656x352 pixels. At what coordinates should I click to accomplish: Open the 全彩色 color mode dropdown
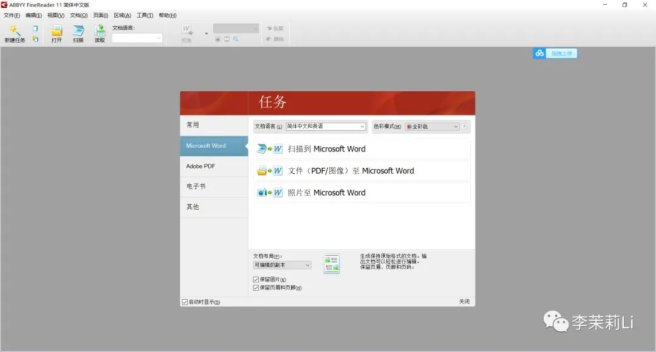pyautogui.click(x=432, y=126)
